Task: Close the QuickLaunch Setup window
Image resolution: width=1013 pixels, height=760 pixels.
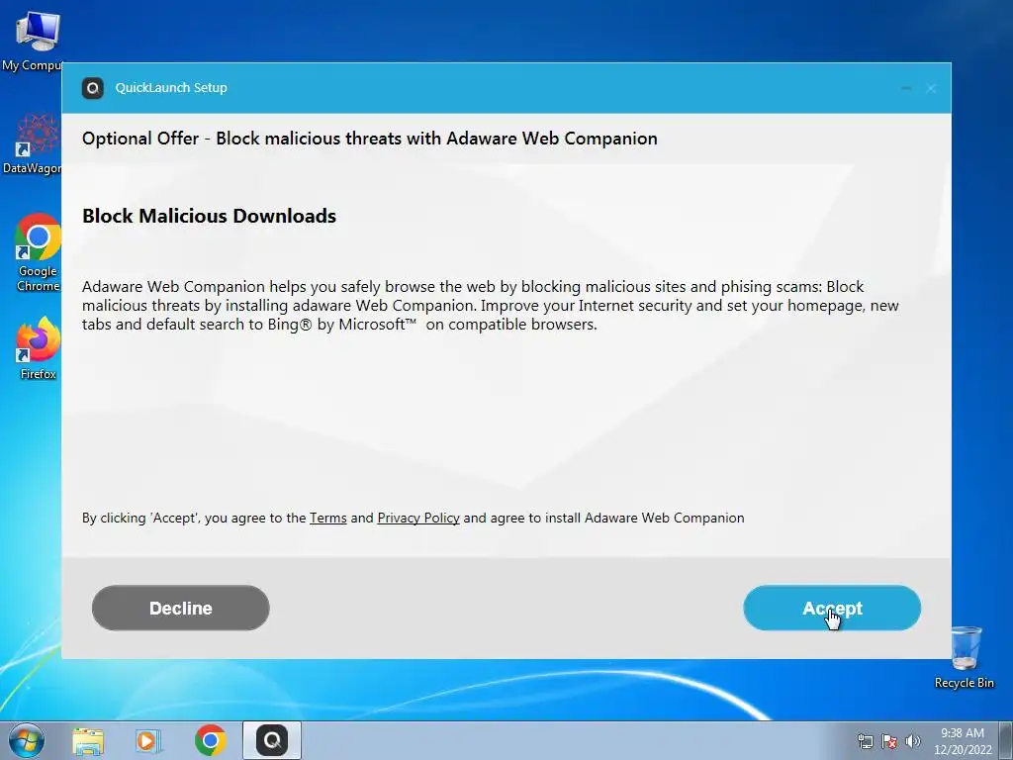Action: [931, 88]
